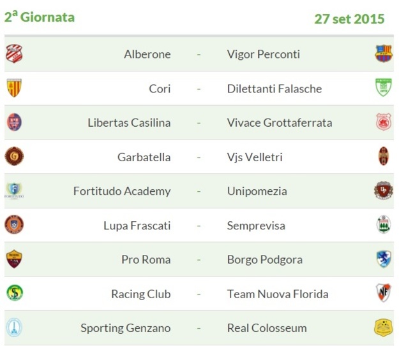
Task: Click the Lupa Frascati team name
Action: 137,226
